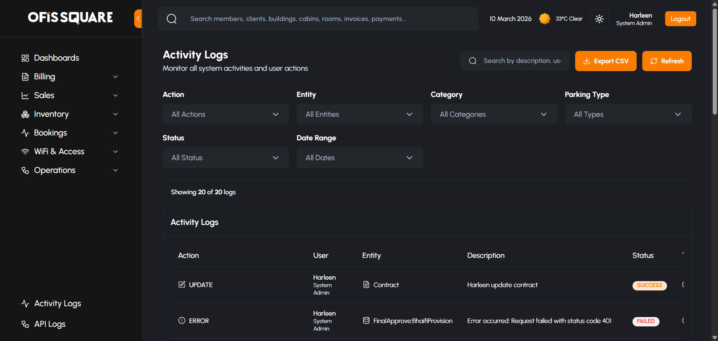Viewport: 718px width, 341px height.
Task: Click the API Logs sidebar icon
Action: point(25,324)
